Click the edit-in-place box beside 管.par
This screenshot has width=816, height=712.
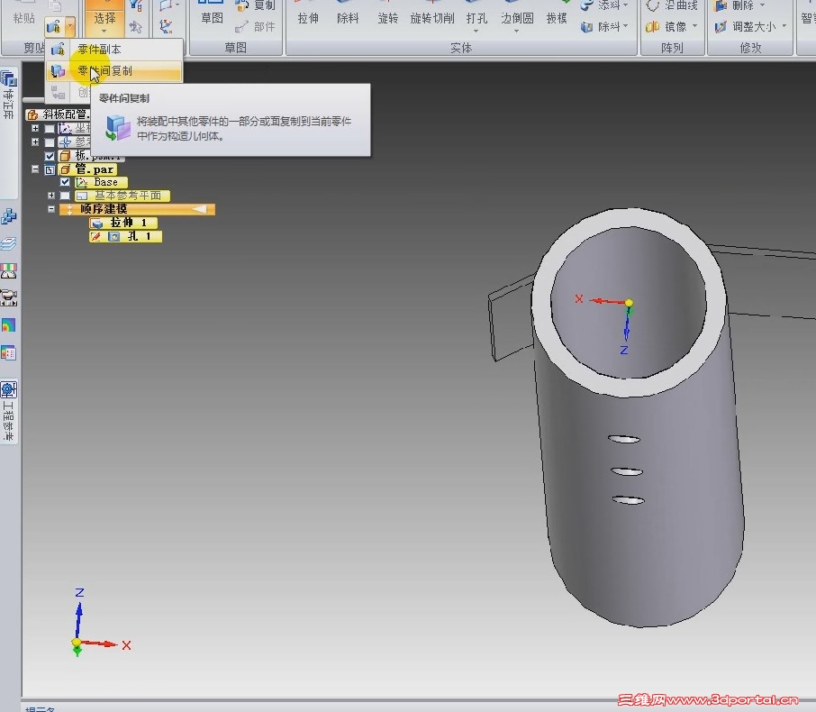(x=50, y=169)
